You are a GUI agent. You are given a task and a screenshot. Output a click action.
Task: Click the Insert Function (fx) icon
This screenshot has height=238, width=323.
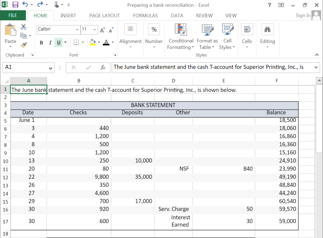click(103, 67)
